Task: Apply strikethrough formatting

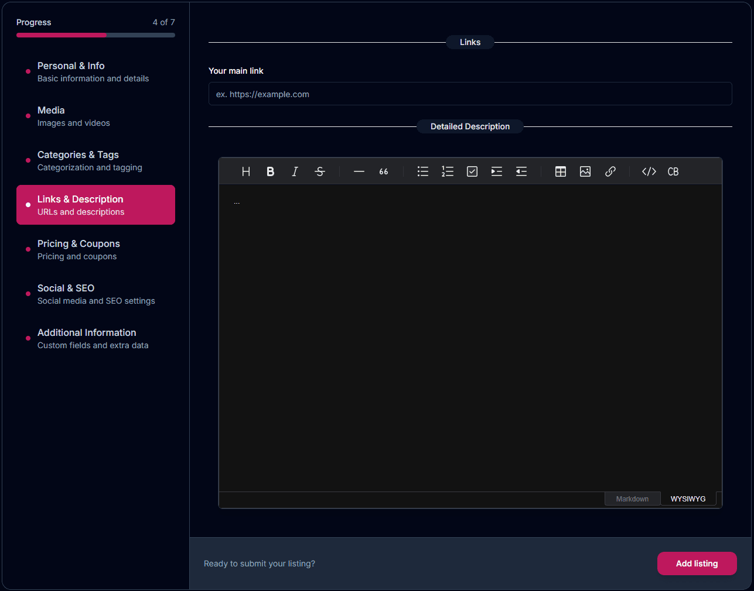Action: (x=320, y=171)
